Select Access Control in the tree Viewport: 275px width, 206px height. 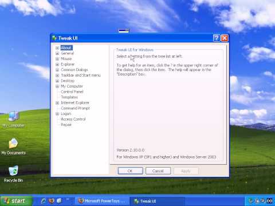pos(73,119)
